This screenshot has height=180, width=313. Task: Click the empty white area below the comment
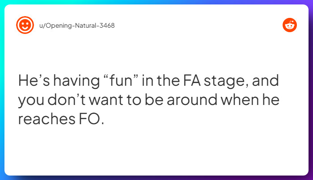tap(156, 152)
